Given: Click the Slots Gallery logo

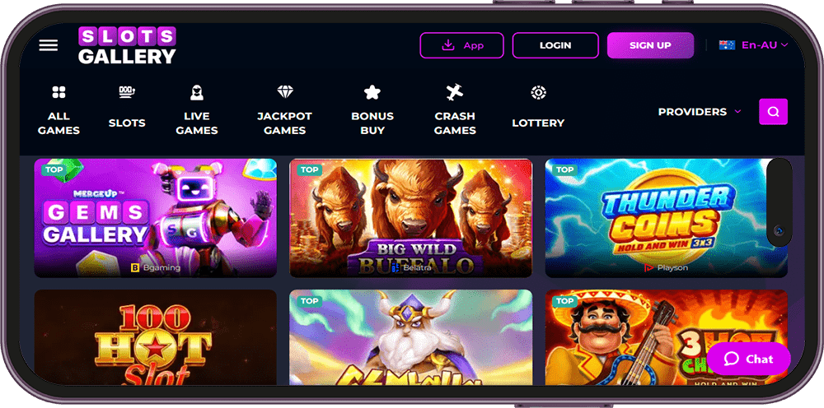Looking at the screenshot, I should pos(127,45).
